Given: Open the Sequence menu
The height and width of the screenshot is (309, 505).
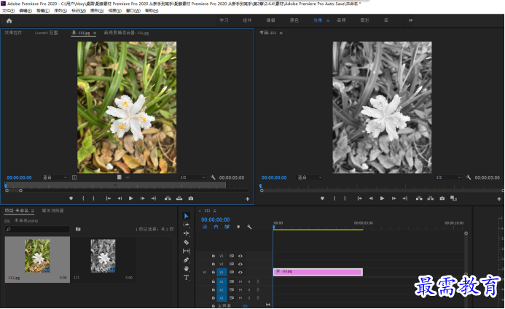Looking at the screenshot, I should (60, 11).
